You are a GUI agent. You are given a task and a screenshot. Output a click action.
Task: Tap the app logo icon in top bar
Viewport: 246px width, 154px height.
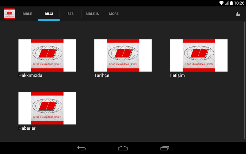(10, 14)
